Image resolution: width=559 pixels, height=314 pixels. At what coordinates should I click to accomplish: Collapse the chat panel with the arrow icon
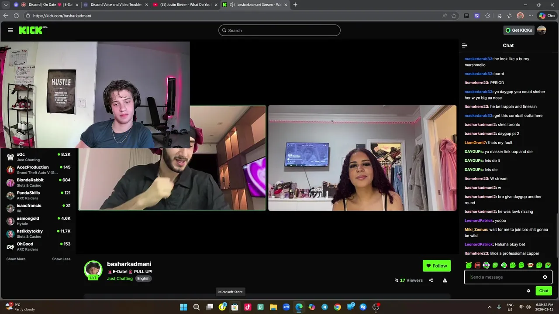click(465, 45)
